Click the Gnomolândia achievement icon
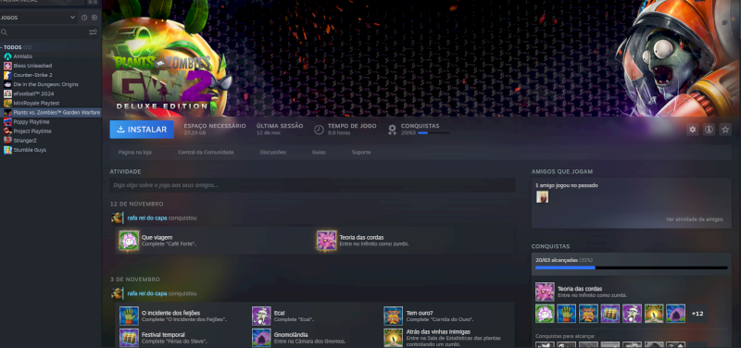The image size is (741, 348). pyautogui.click(x=261, y=338)
